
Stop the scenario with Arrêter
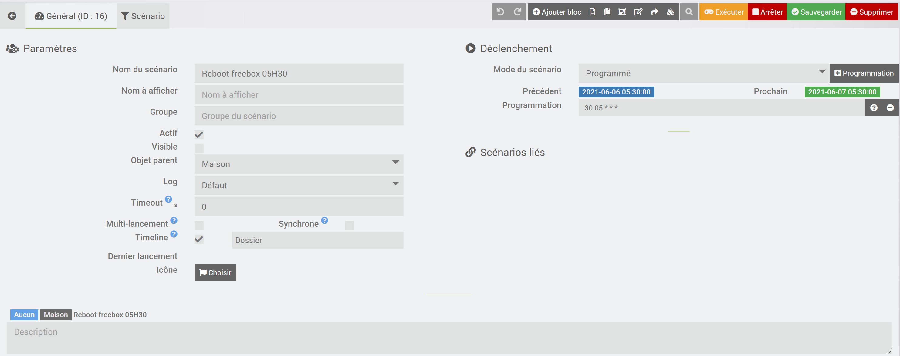(x=767, y=12)
